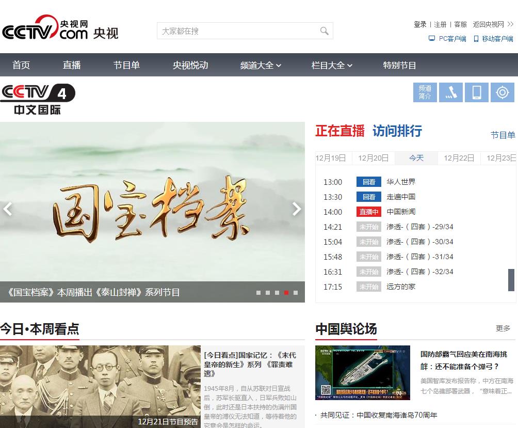
Task: Click 未开始 label for 渗透 29/34
Action: tap(369, 227)
